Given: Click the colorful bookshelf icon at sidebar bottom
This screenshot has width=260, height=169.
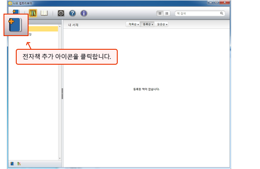Looking at the screenshot, I should [19, 164].
